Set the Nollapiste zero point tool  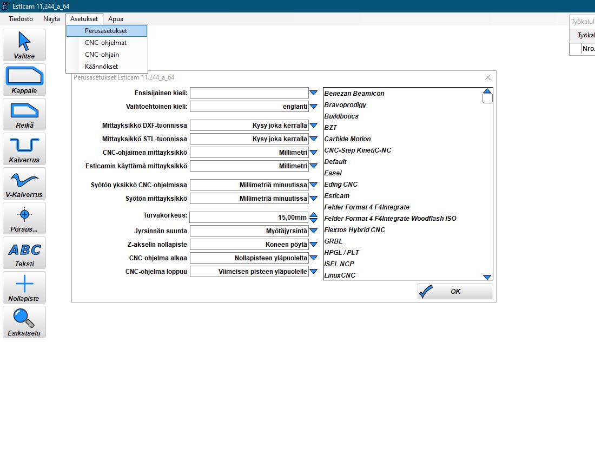(x=24, y=287)
